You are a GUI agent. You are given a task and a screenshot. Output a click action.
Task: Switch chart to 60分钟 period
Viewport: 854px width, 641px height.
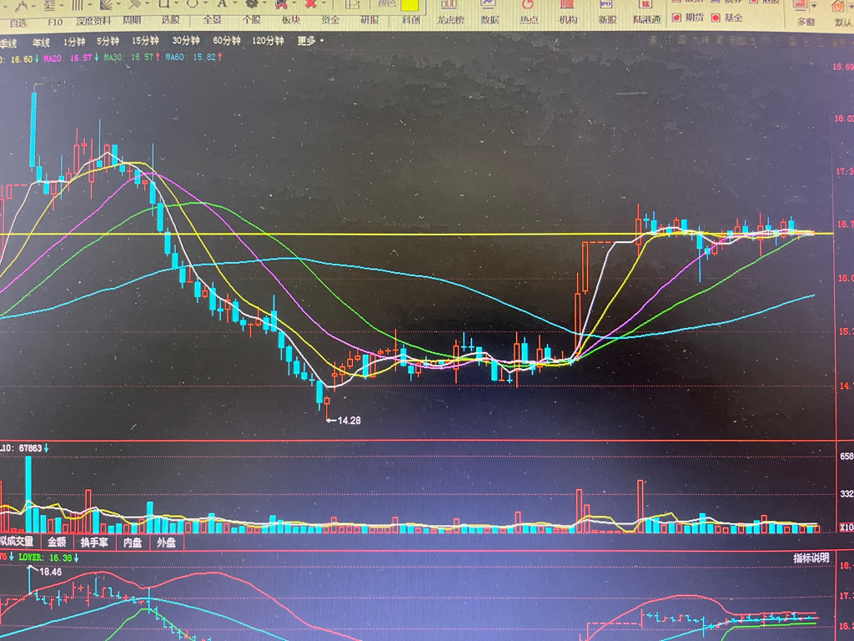pos(227,41)
